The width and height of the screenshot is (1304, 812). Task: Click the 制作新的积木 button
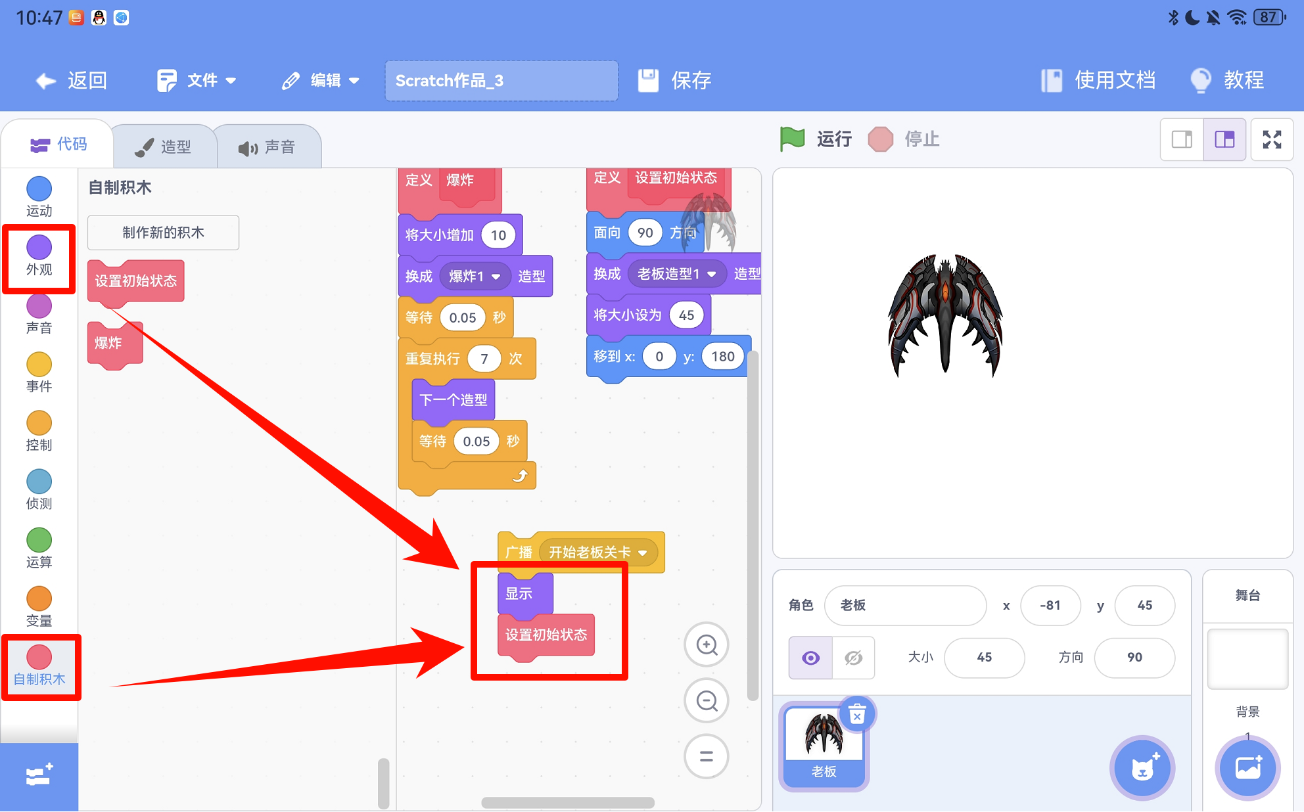(163, 233)
